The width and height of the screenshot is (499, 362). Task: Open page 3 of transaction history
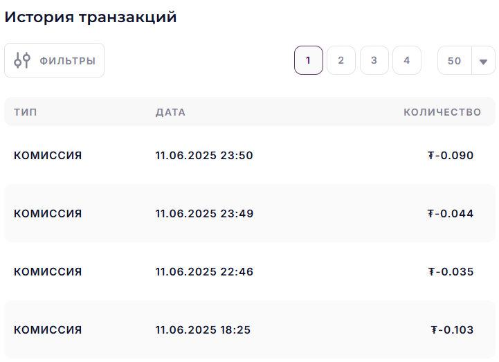tap(374, 60)
